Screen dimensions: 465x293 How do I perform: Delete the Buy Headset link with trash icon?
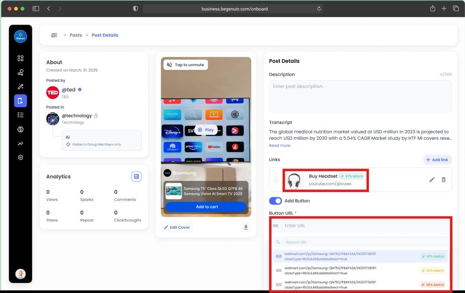(x=443, y=180)
